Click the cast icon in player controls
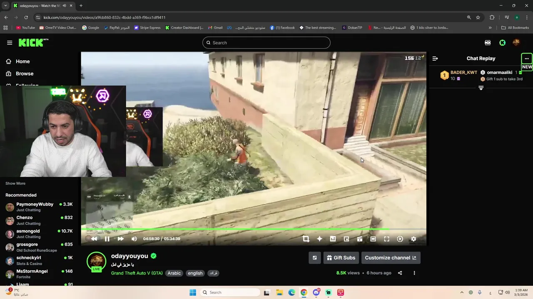Screen dimensions: 533x299 pyautogui.click(x=360, y=239)
